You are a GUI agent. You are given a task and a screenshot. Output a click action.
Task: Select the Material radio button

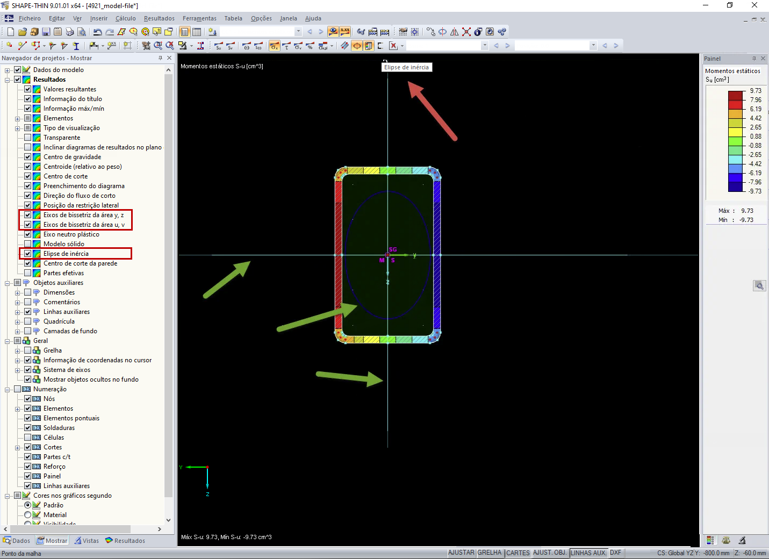click(x=28, y=515)
